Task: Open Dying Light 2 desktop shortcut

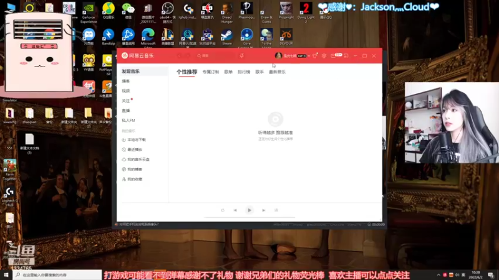Action: tap(306, 13)
